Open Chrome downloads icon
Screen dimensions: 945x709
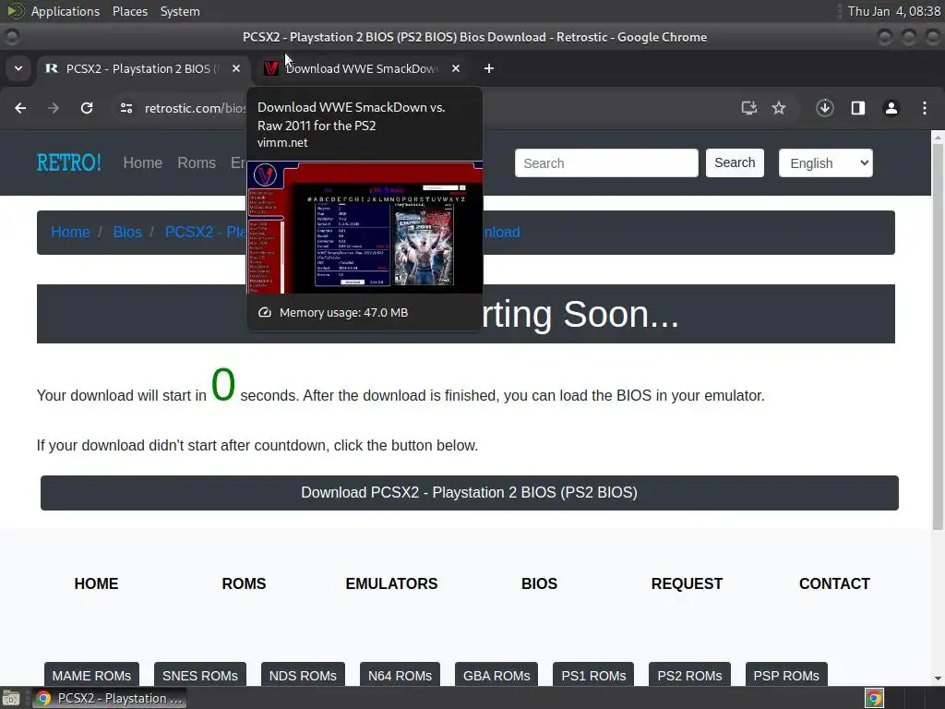[824, 108]
